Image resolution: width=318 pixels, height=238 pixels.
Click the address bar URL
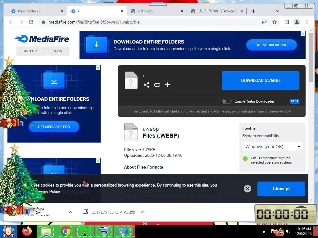click(x=94, y=22)
